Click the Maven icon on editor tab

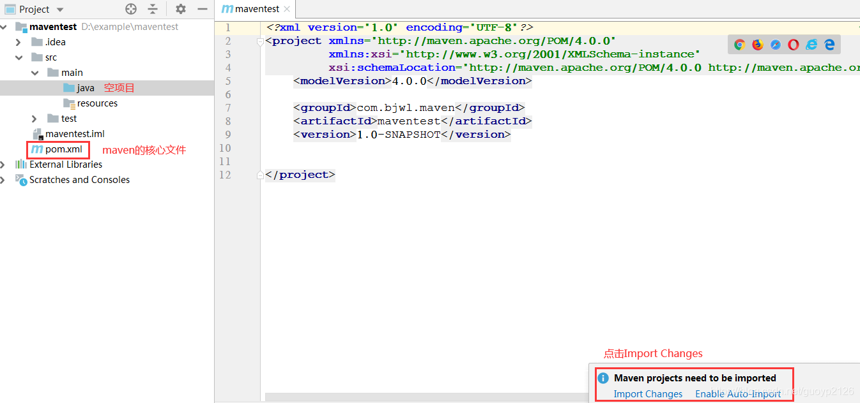[x=227, y=9]
